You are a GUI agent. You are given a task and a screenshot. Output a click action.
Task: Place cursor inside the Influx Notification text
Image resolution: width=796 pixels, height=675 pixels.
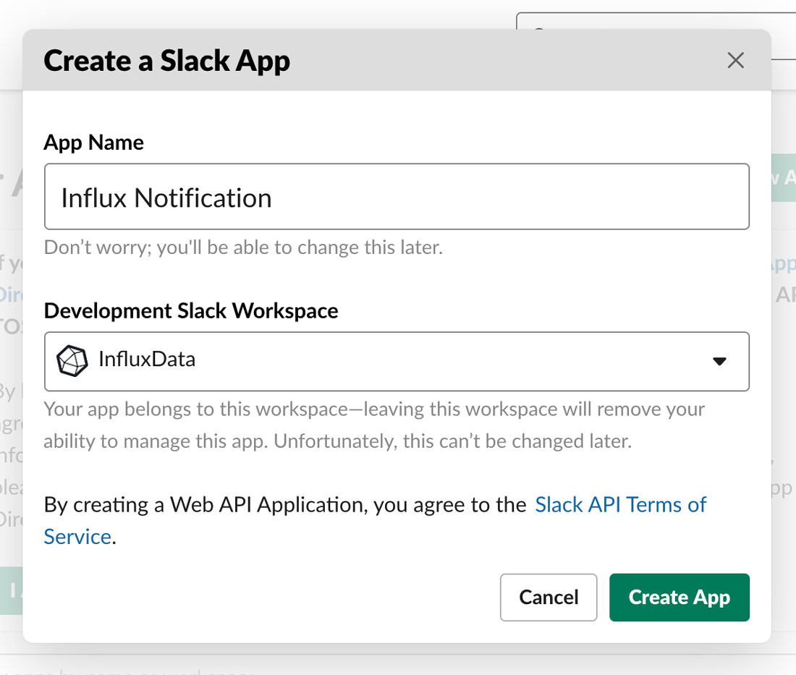[x=165, y=196]
